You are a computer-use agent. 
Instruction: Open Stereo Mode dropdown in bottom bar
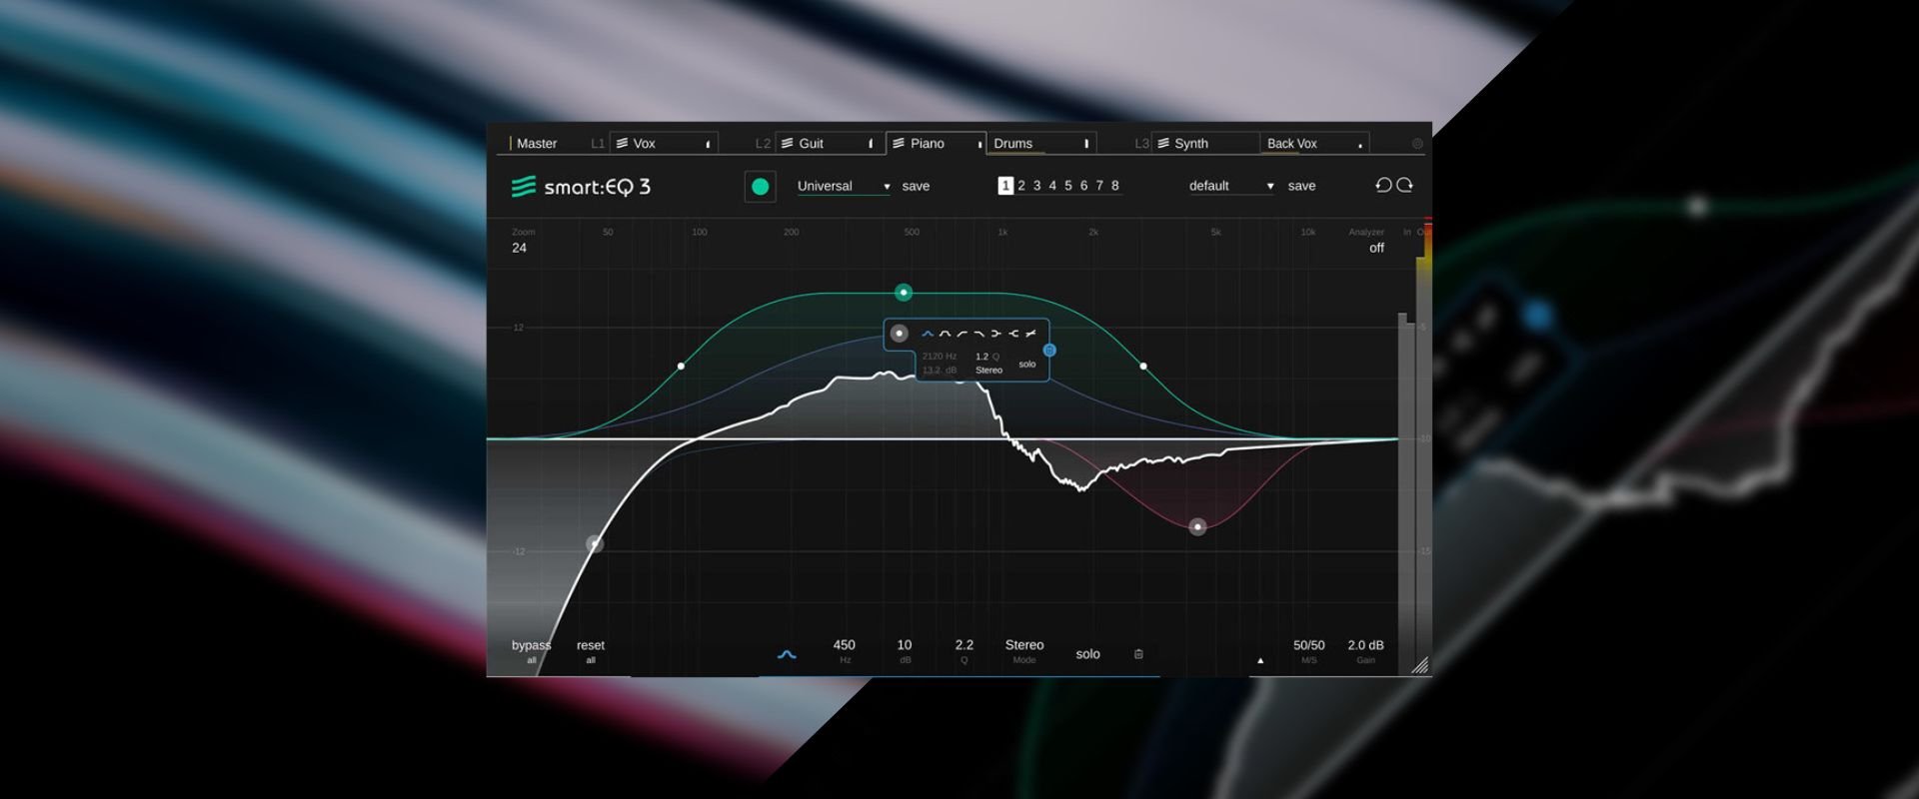pyautogui.click(x=1024, y=650)
